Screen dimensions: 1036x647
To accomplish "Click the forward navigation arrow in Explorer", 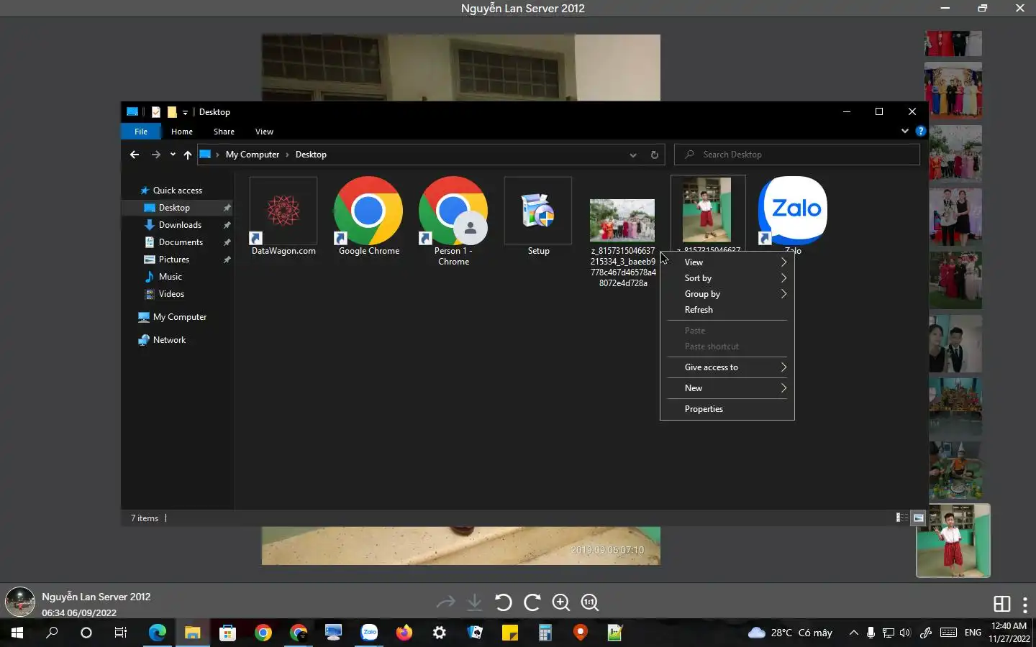I will (155, 155).
